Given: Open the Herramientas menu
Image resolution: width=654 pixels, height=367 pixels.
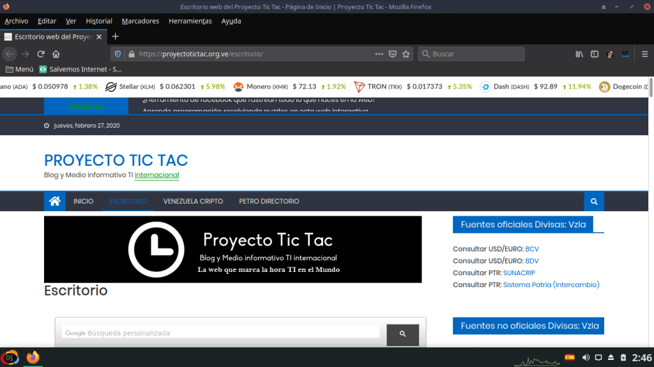Looking at the screenshot, I should tap(190, 21).
